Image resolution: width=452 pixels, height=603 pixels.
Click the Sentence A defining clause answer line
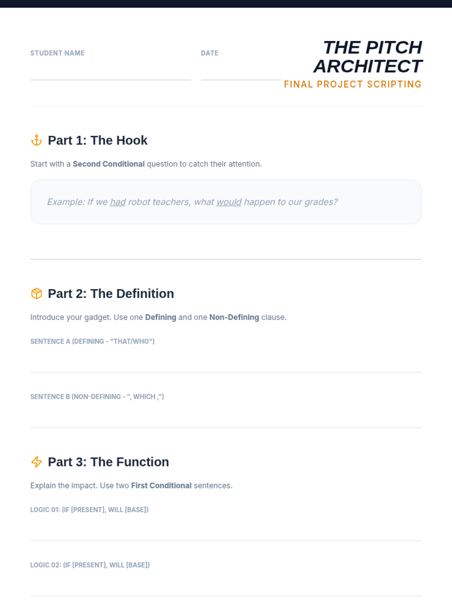click(226, 362)
